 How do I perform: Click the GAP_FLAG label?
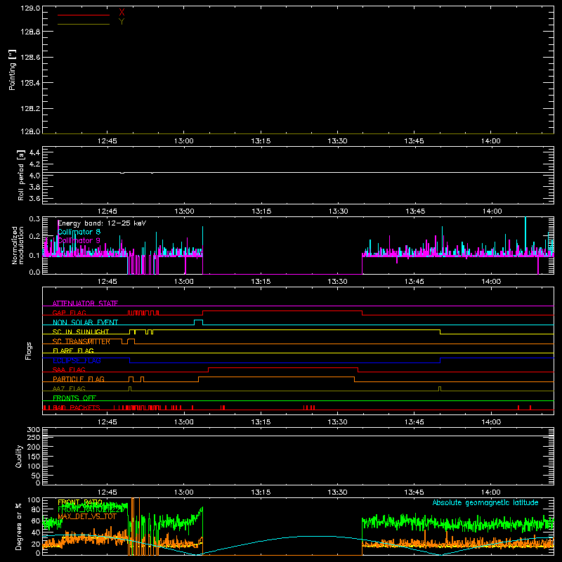click(x=69, y=313)
